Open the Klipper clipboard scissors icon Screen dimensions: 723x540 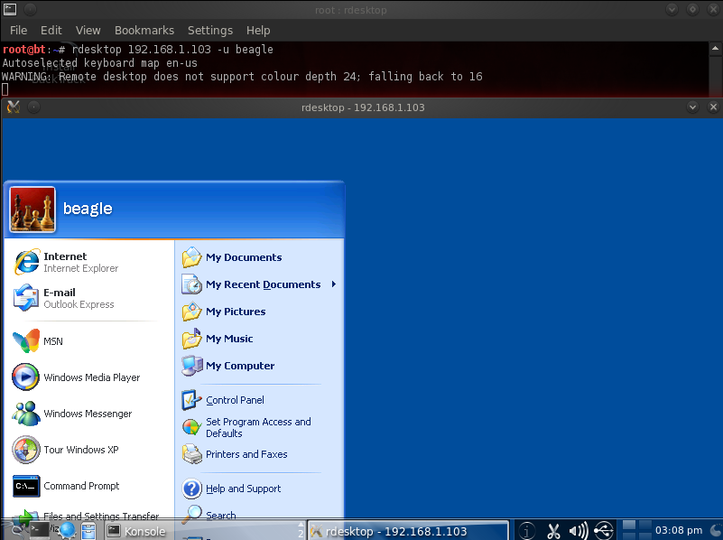(553, 531)
